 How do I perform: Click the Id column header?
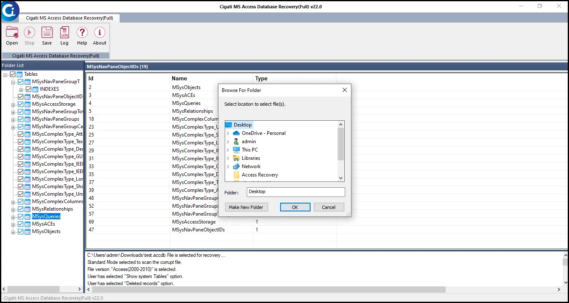pyautogui.click(x=128, y=78)
